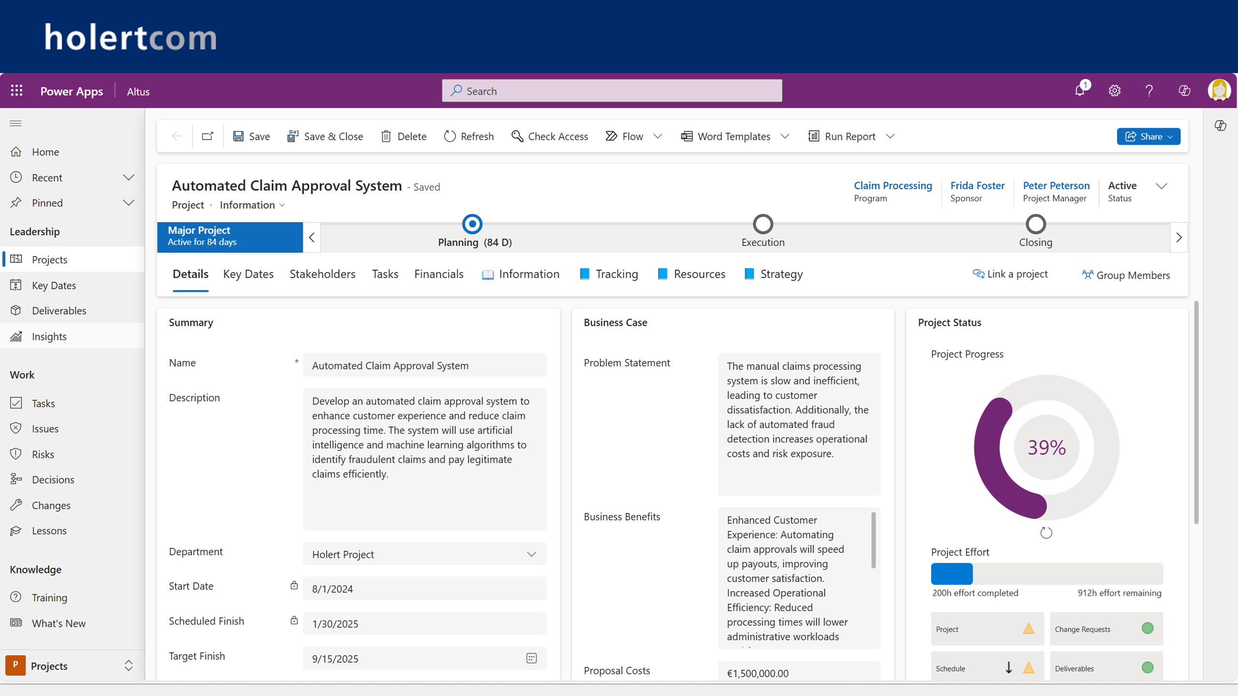This screenshot has width=1238, height=696.
Task: Collapse the sidebar with the hamburger icon
Action: click(15, 123)
